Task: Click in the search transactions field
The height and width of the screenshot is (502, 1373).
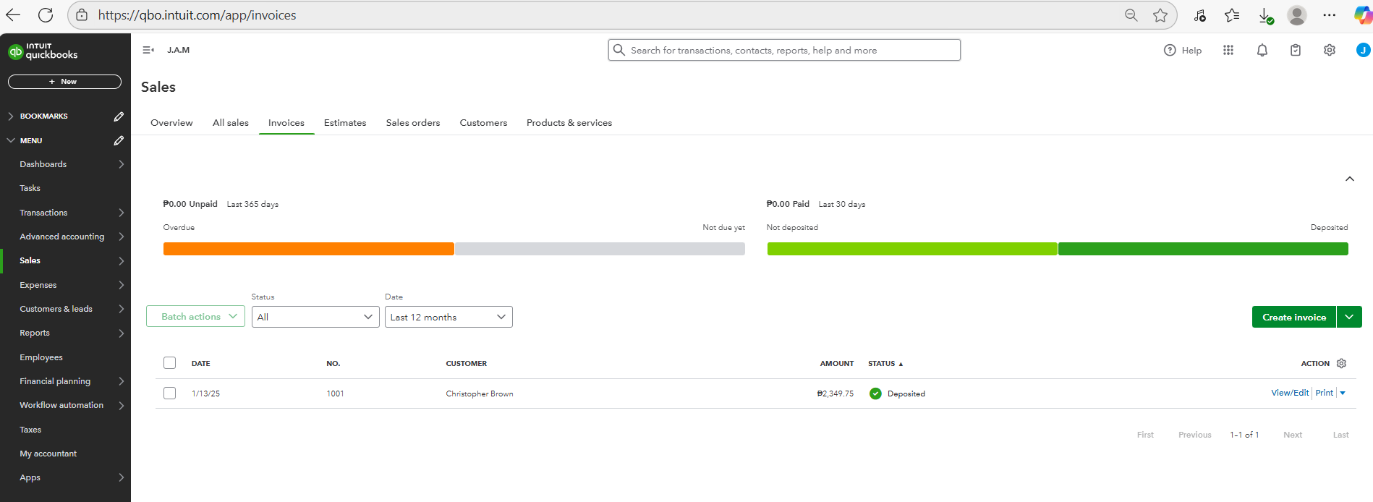Action: point(784,50)
